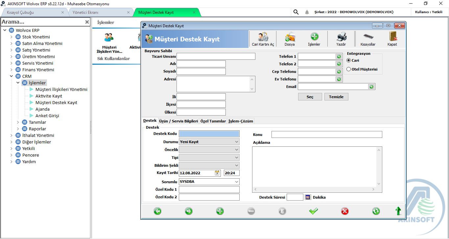Cancel changes with red X icon

coord(345,211)
